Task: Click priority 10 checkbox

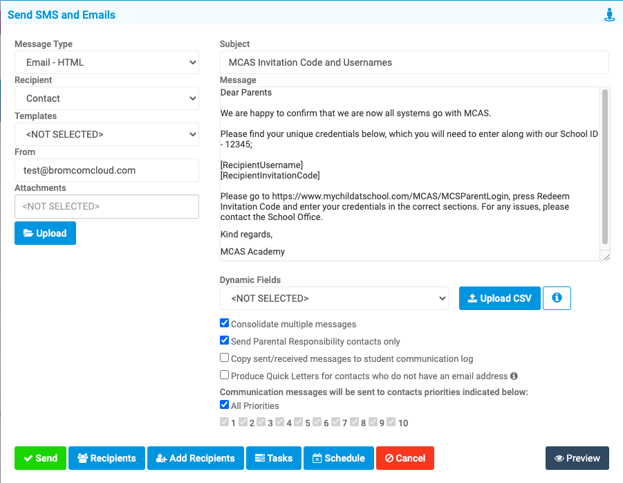Action: 391,422
